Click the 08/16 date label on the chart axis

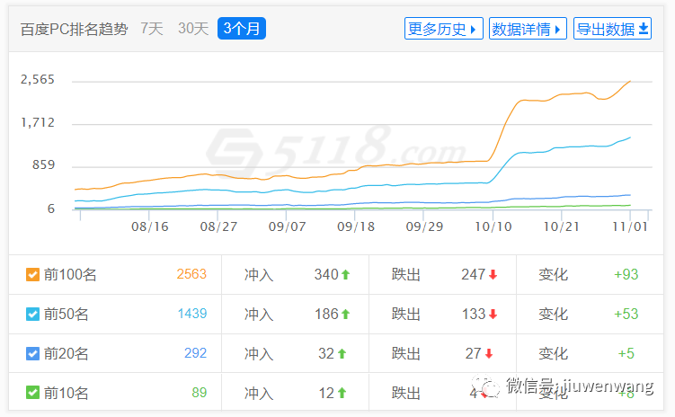150,226
